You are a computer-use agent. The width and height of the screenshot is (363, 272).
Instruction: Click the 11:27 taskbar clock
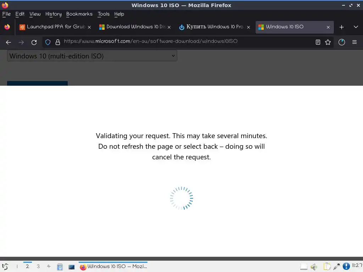click(x=357, y=266)
